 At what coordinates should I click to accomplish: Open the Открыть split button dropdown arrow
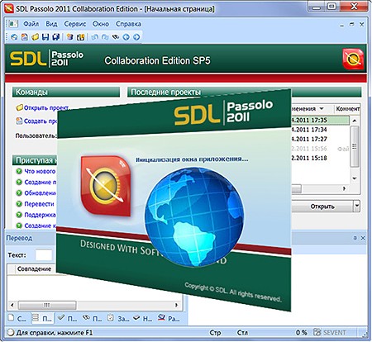click(x=357, y=206)
